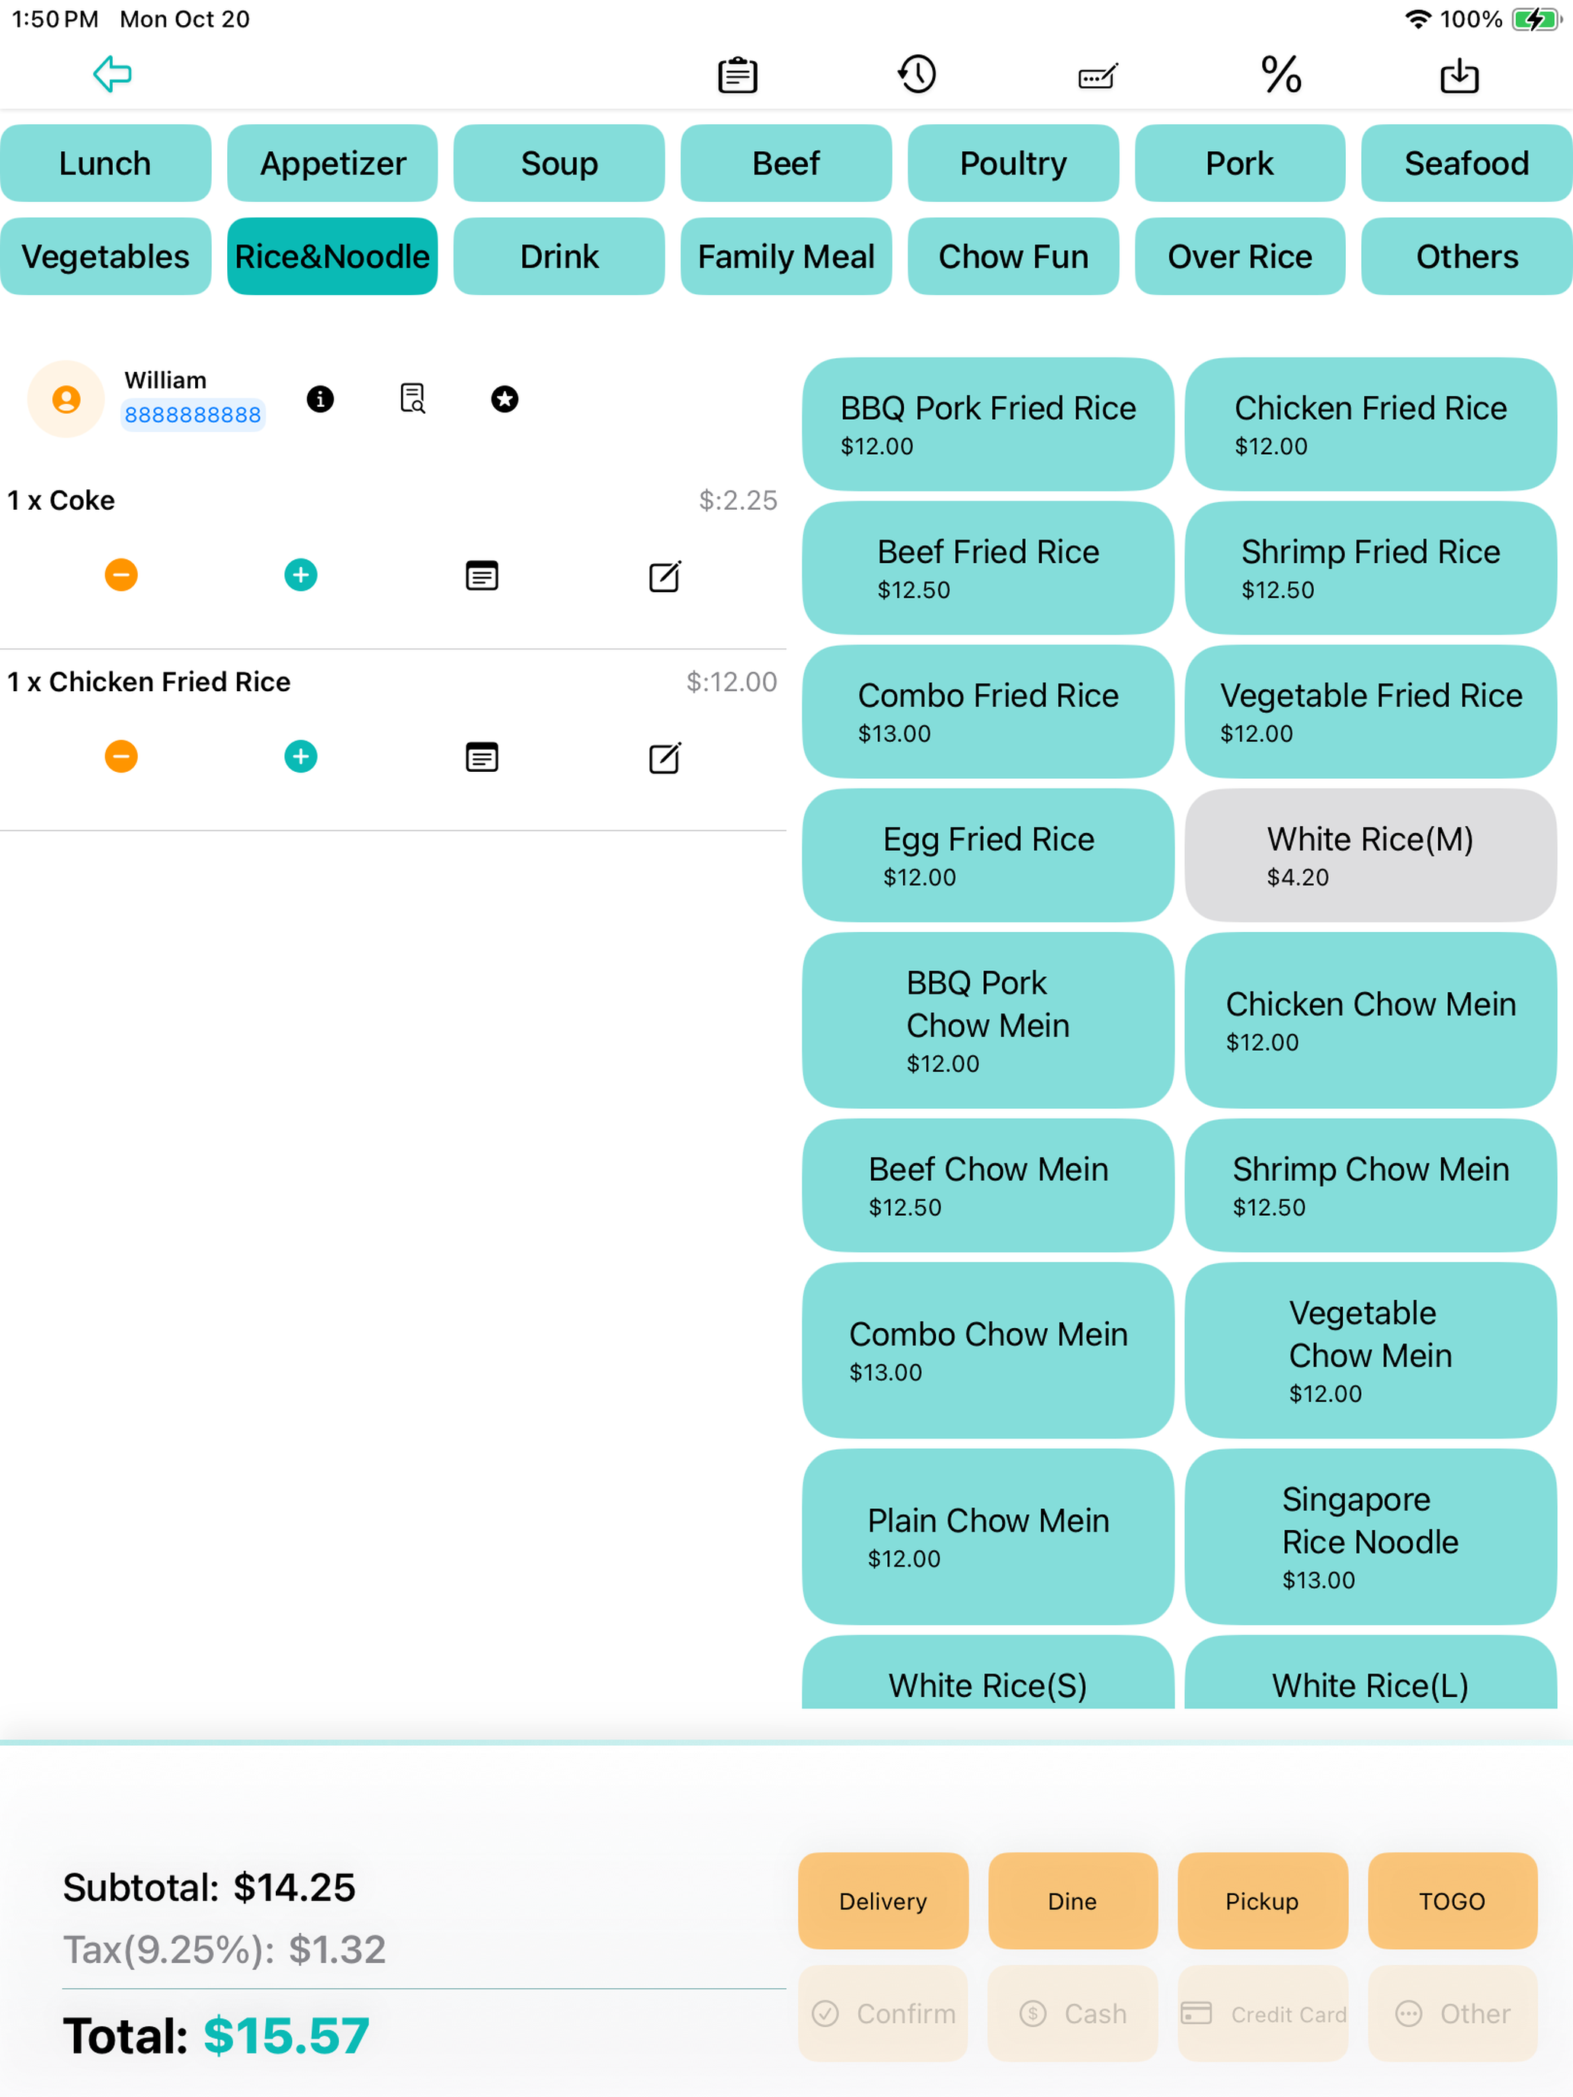
Task: Select the Over Rice category
Action: click(x=1240, y=257)
